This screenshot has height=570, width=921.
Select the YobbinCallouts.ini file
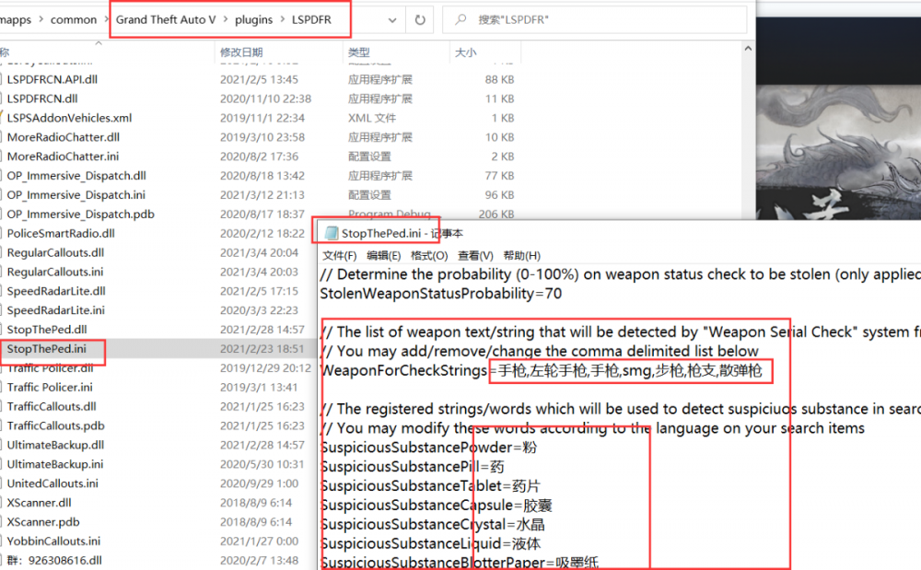pos(53,541)
